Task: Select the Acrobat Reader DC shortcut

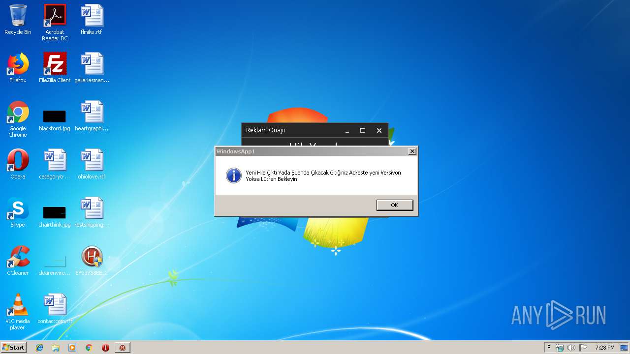Action: [55, 23]
